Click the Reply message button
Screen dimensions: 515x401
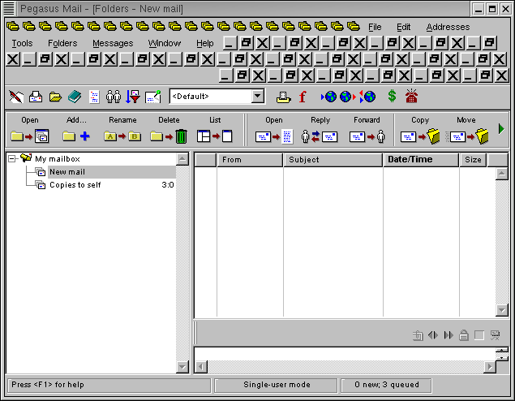320,136
